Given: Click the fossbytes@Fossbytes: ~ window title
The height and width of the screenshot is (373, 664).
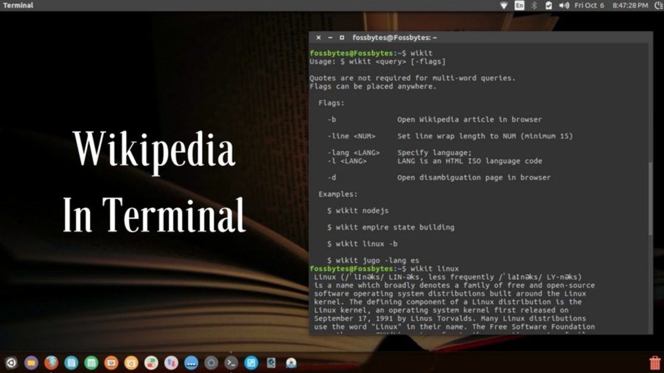Looking at the screenshot, I should [395, 38].
